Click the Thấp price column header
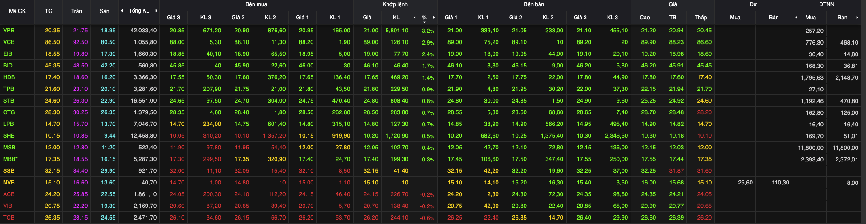866x224 pixels. (x=701, y=18)
